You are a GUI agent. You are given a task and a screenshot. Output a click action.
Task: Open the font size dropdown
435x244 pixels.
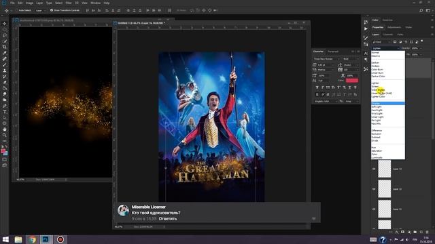point(325,65)
